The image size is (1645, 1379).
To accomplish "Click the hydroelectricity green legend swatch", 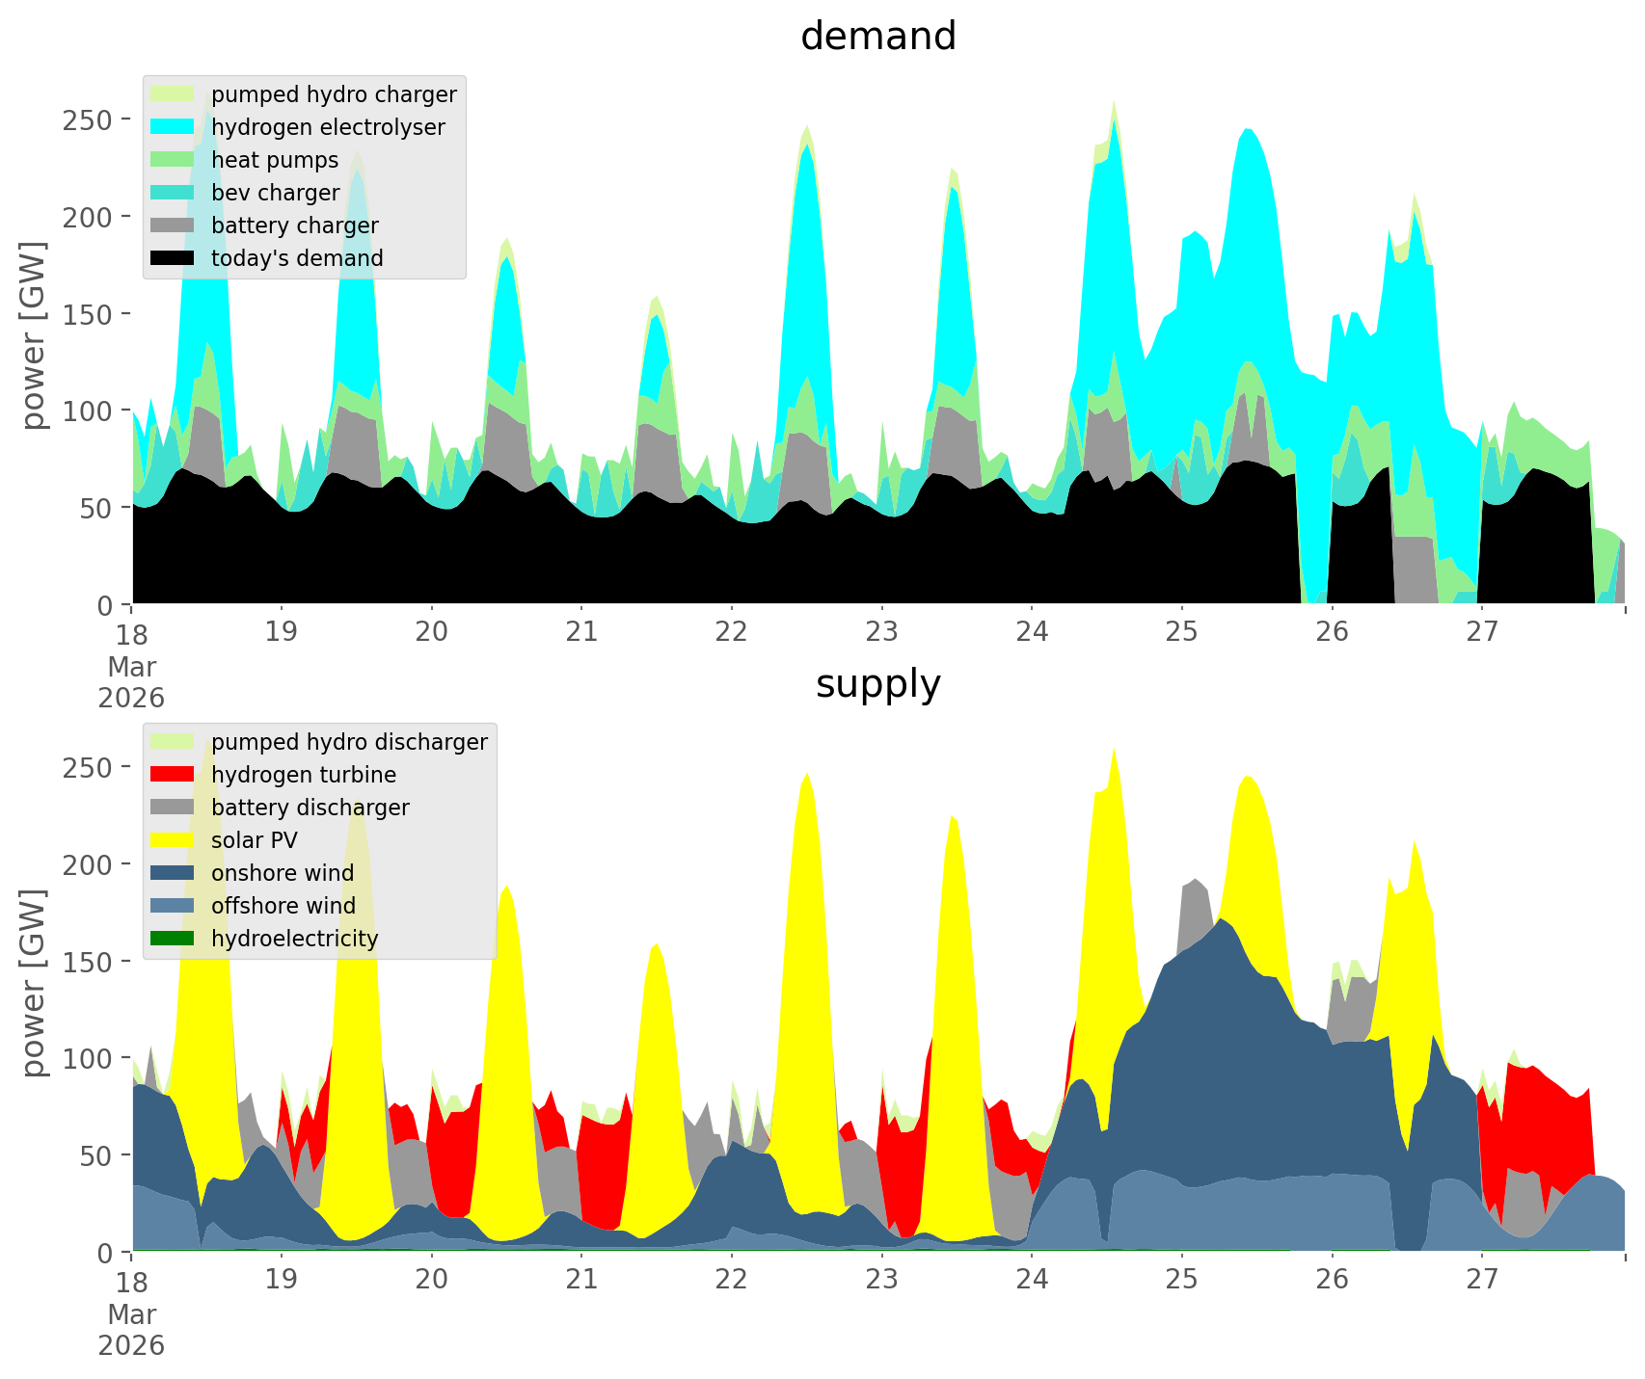I will pyautogui.click(x=174, y=939).
